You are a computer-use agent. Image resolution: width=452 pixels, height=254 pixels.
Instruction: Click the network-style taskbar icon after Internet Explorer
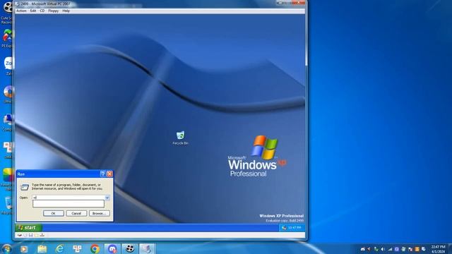(77, 249)
